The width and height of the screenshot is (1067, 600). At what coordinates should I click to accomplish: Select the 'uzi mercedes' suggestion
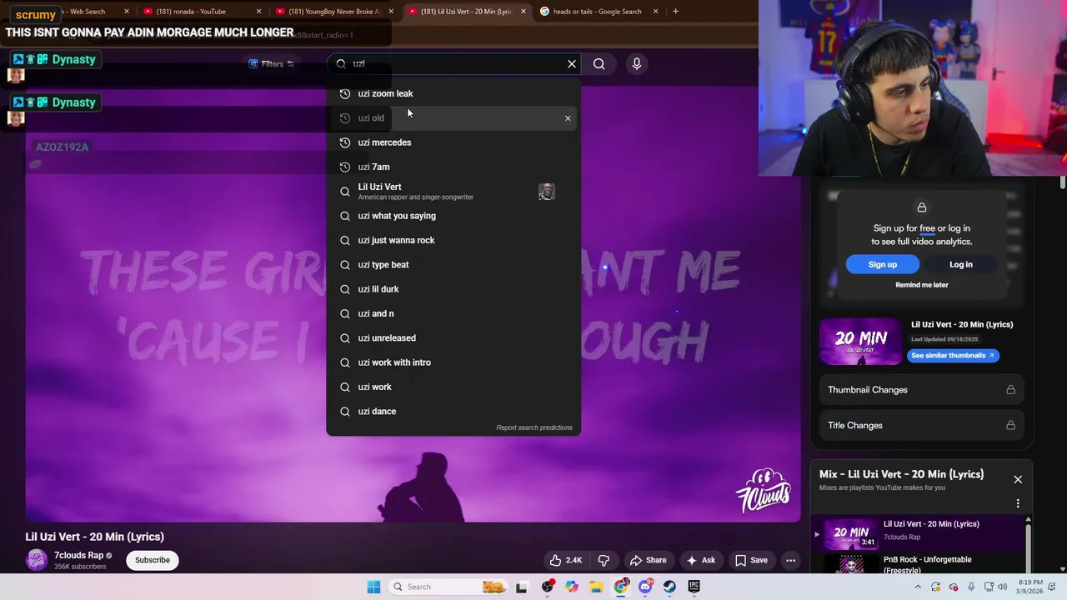(453, 142)
